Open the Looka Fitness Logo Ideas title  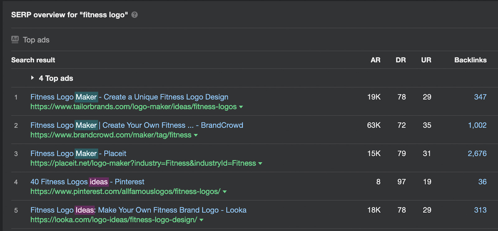[138, 210]
